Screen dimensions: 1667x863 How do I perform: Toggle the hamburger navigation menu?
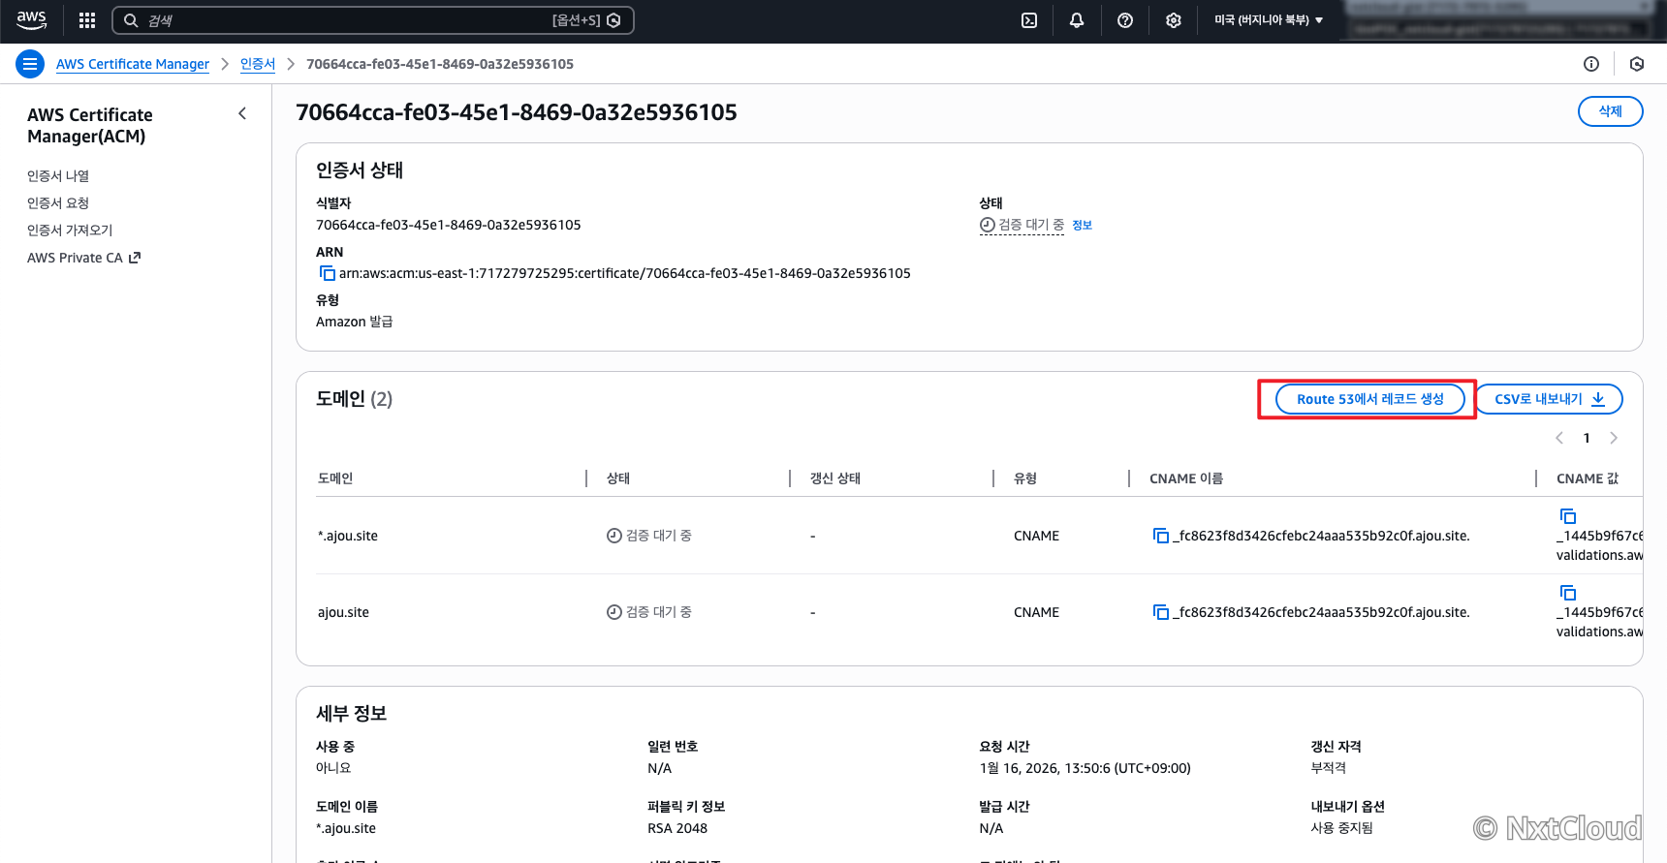(x=30, y=64)
